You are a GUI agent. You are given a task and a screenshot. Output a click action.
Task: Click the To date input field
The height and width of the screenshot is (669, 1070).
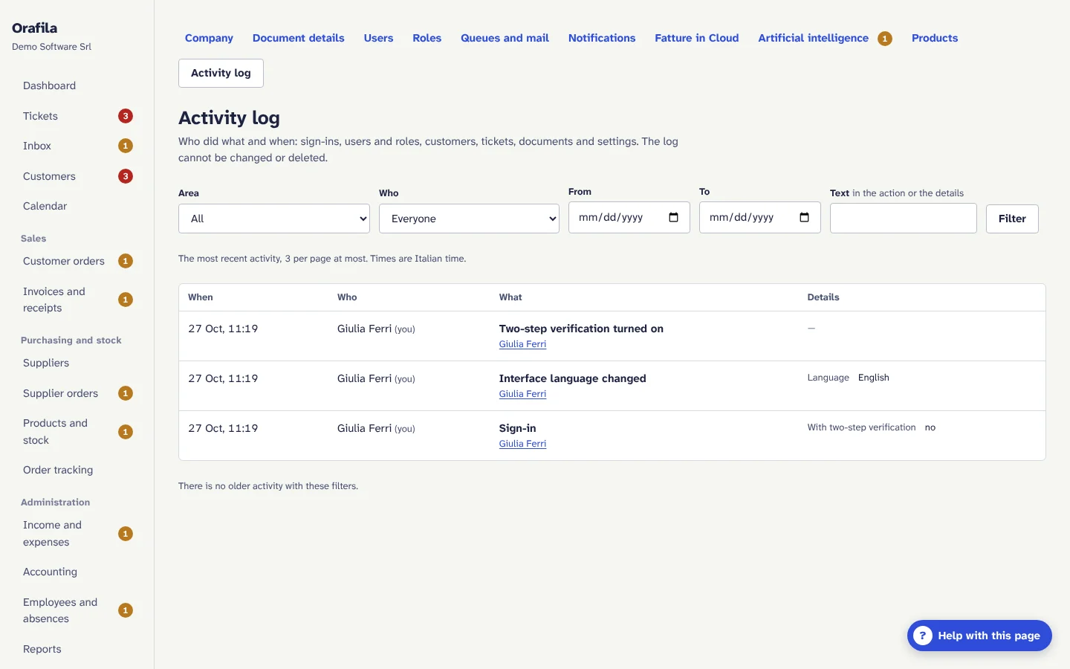[760, 218]
